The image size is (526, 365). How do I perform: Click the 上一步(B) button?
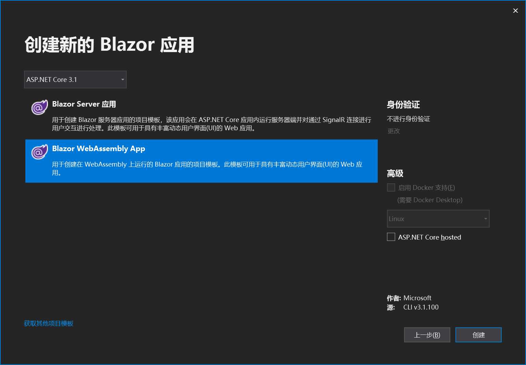tap(427, 335)
